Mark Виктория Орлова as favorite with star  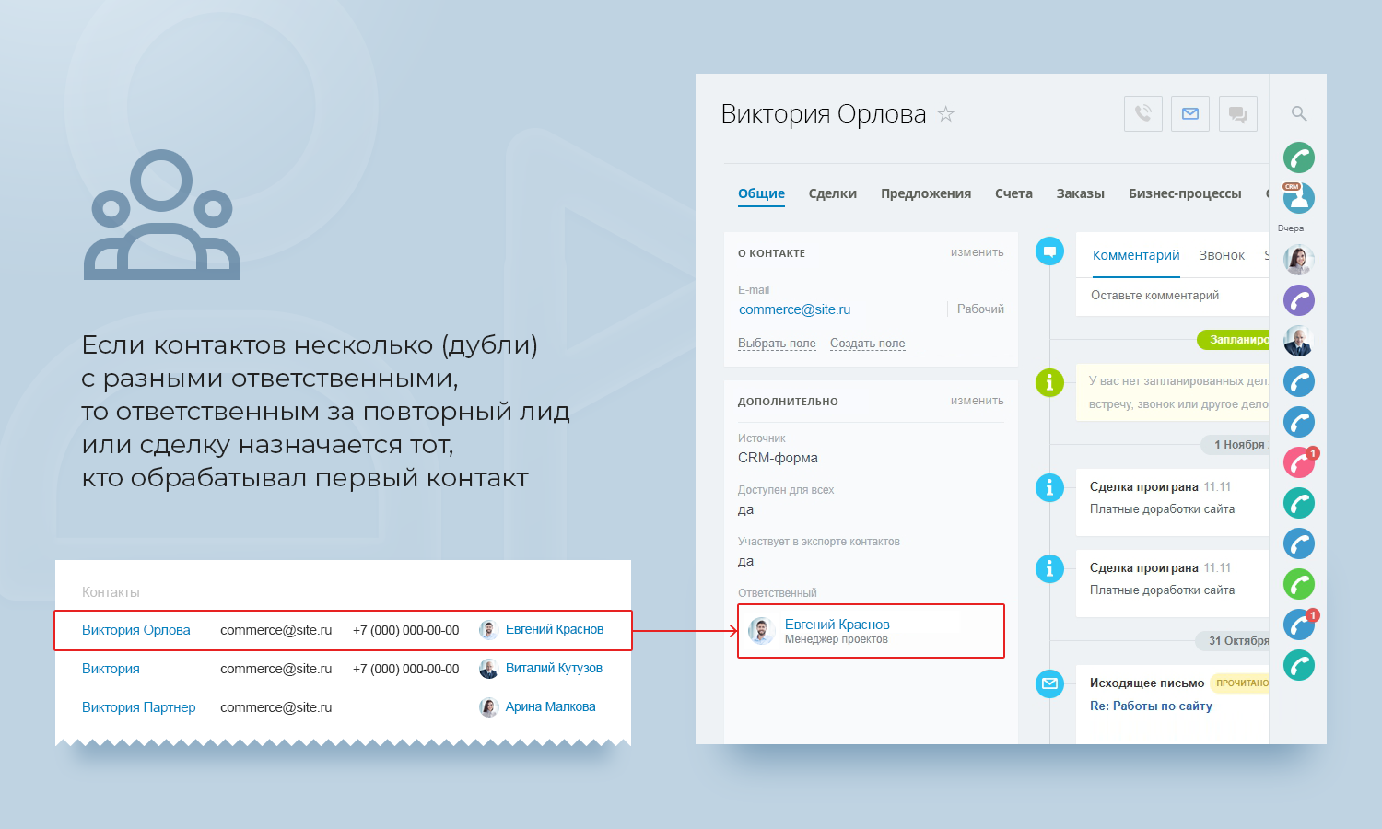945,114
